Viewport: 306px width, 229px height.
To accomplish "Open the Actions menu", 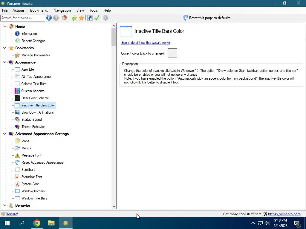I will (19, 10).
